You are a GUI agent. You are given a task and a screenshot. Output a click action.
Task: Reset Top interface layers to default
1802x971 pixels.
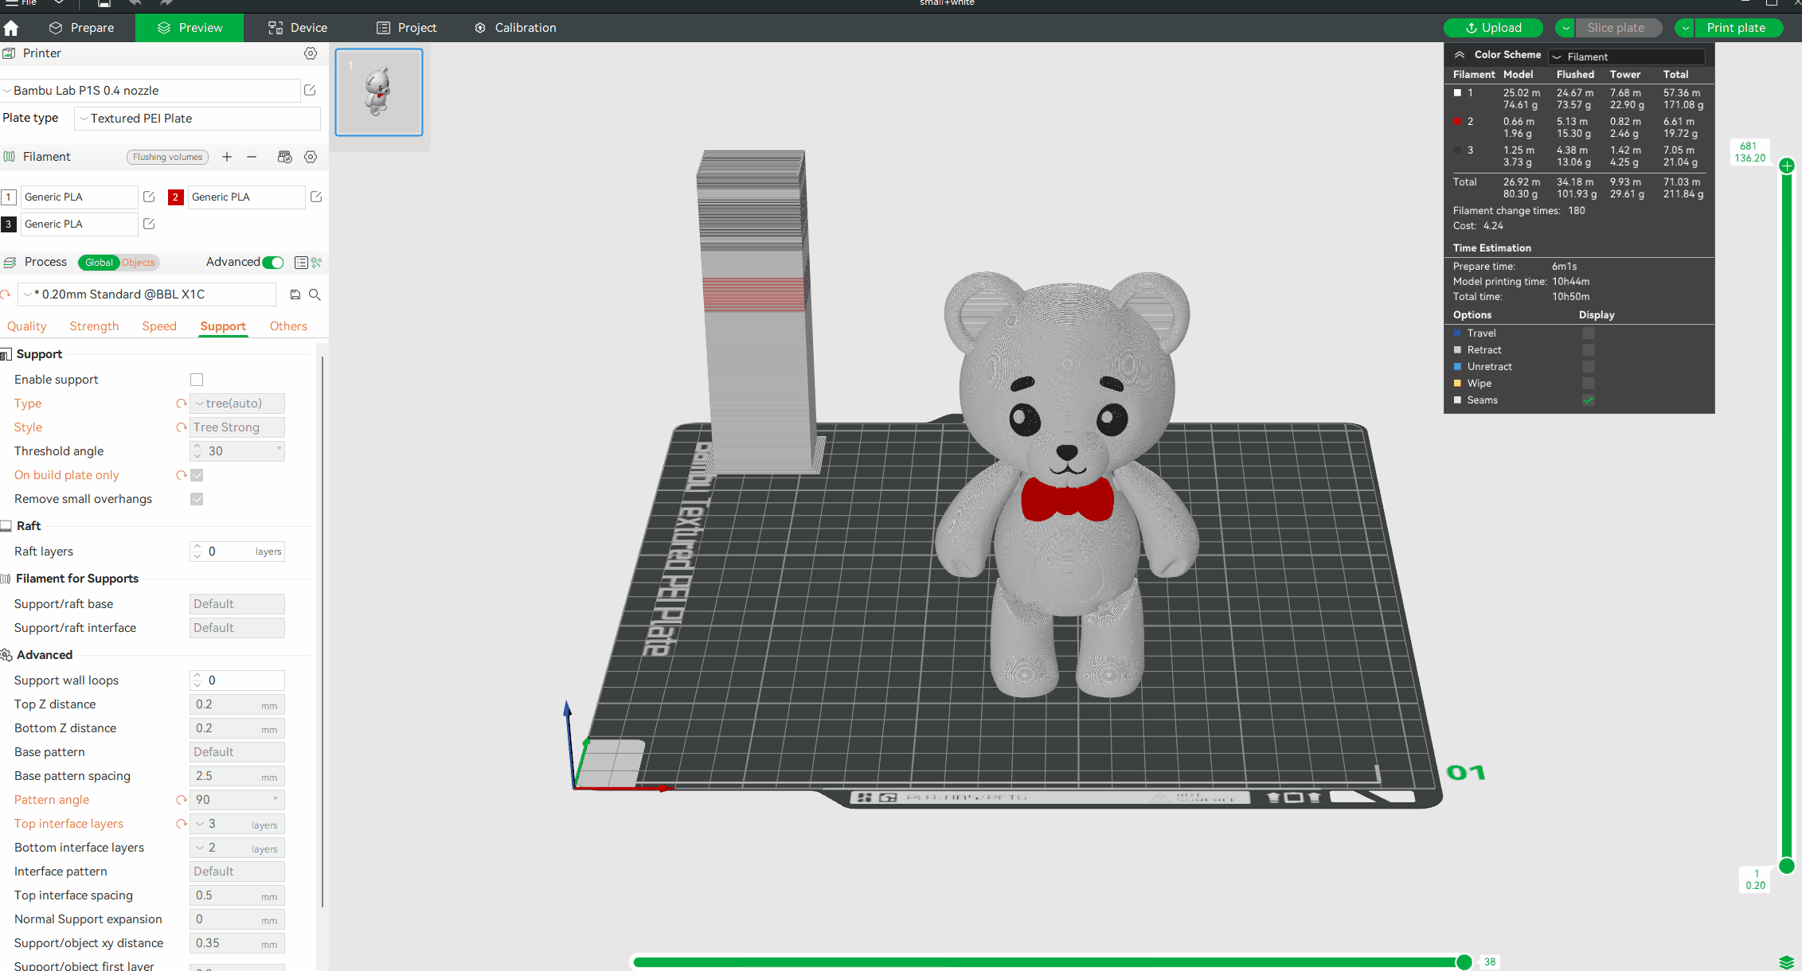click(182, 824)
